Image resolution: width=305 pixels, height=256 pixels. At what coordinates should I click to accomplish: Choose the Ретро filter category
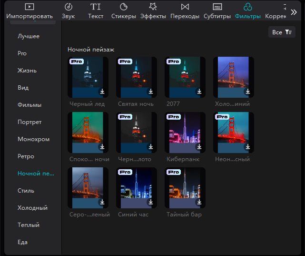click(x=26, y=156)
